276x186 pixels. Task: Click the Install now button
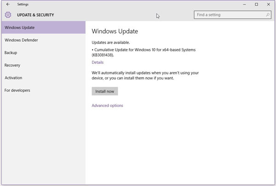pyautogui.click(x=105, y=91)
